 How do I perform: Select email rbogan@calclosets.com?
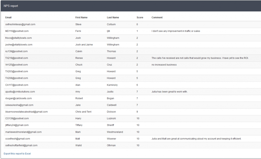[18, 98]
